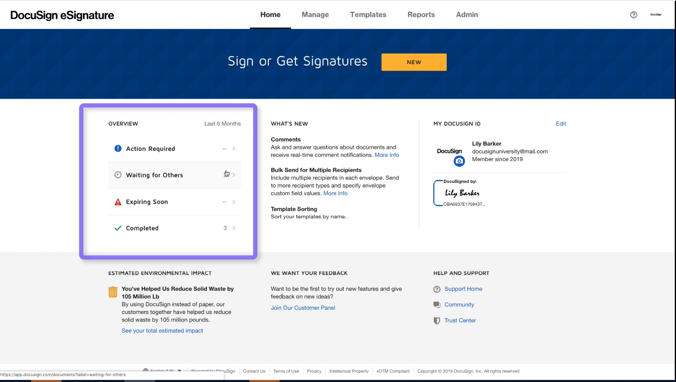The image size is (676, 382).
Task: Click See your total estimated impact
Action: 162,331
